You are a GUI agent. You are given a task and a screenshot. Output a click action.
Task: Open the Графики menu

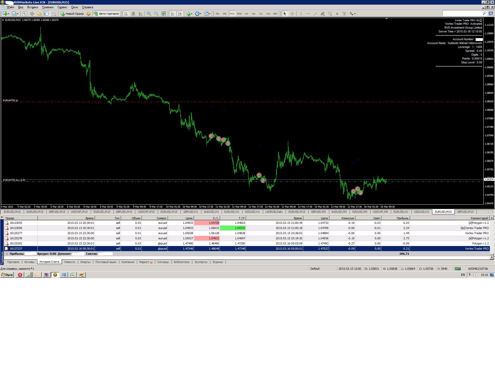[x=48, y=7]
